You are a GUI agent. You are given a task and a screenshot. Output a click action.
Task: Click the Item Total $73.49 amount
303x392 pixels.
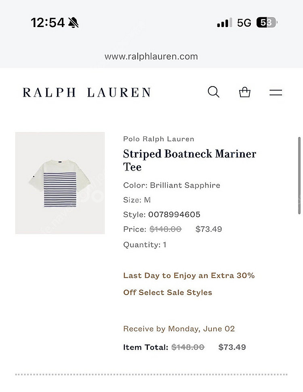click(232, 347)
